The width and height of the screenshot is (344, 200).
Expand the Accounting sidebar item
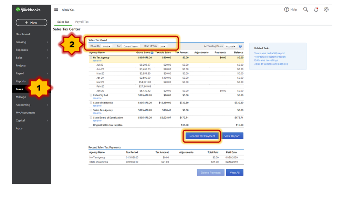[31, 105]
